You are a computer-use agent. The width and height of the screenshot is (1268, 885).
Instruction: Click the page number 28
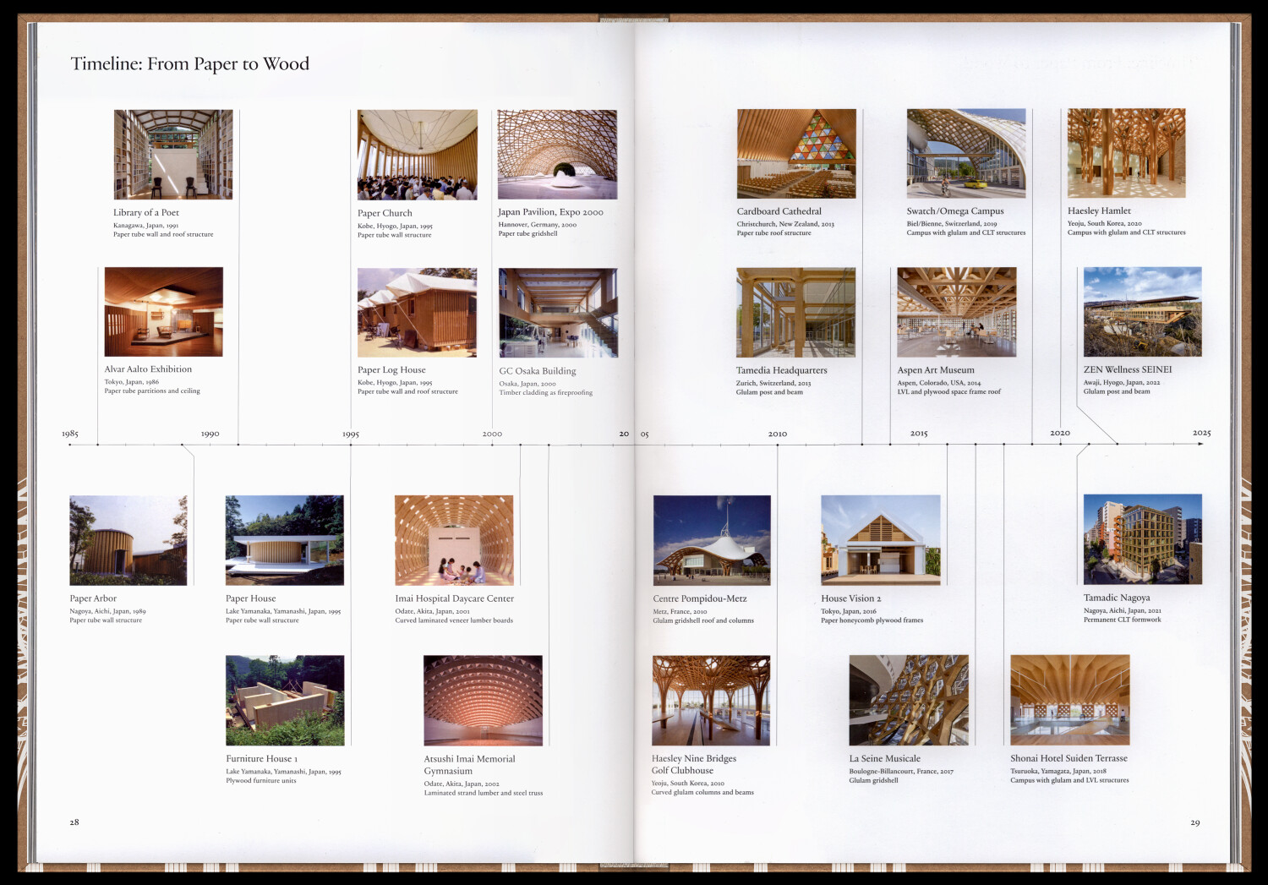click(x=74, y=822)
